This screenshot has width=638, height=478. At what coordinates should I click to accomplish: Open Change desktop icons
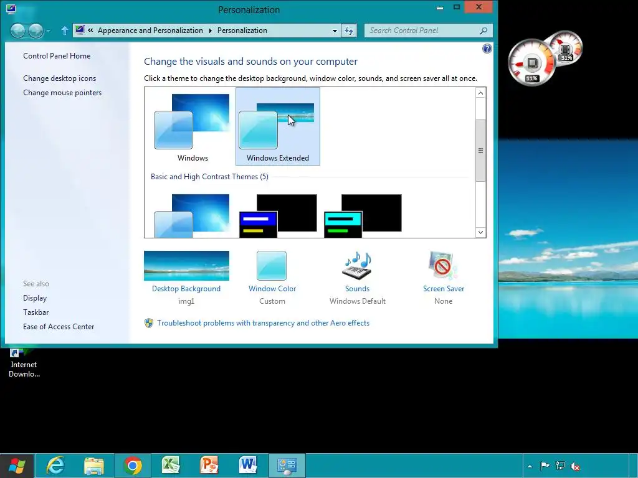coord(59,78)
